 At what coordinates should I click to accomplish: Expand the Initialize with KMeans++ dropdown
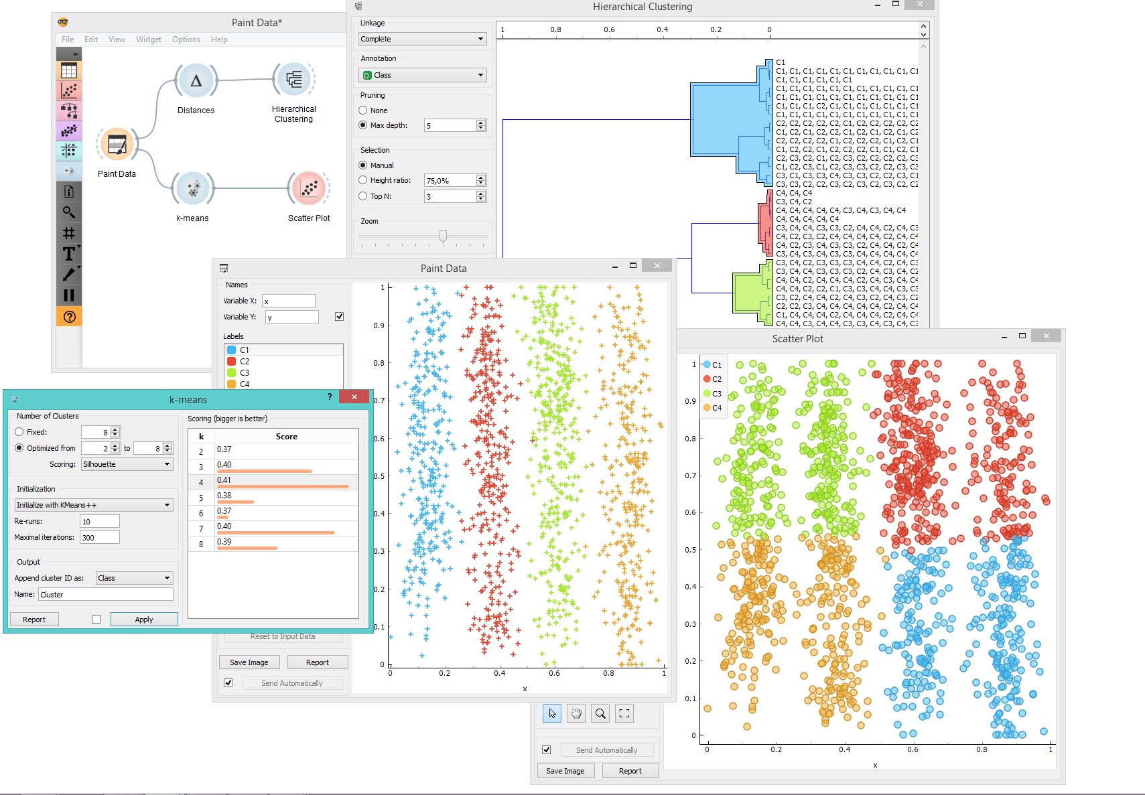point(93,505)
